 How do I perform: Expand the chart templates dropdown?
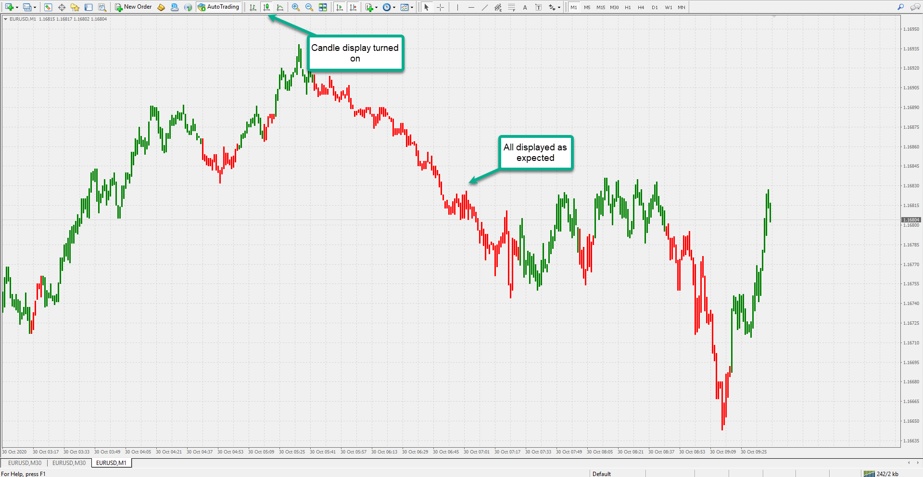pyautogui.click(x=412, y=7)
